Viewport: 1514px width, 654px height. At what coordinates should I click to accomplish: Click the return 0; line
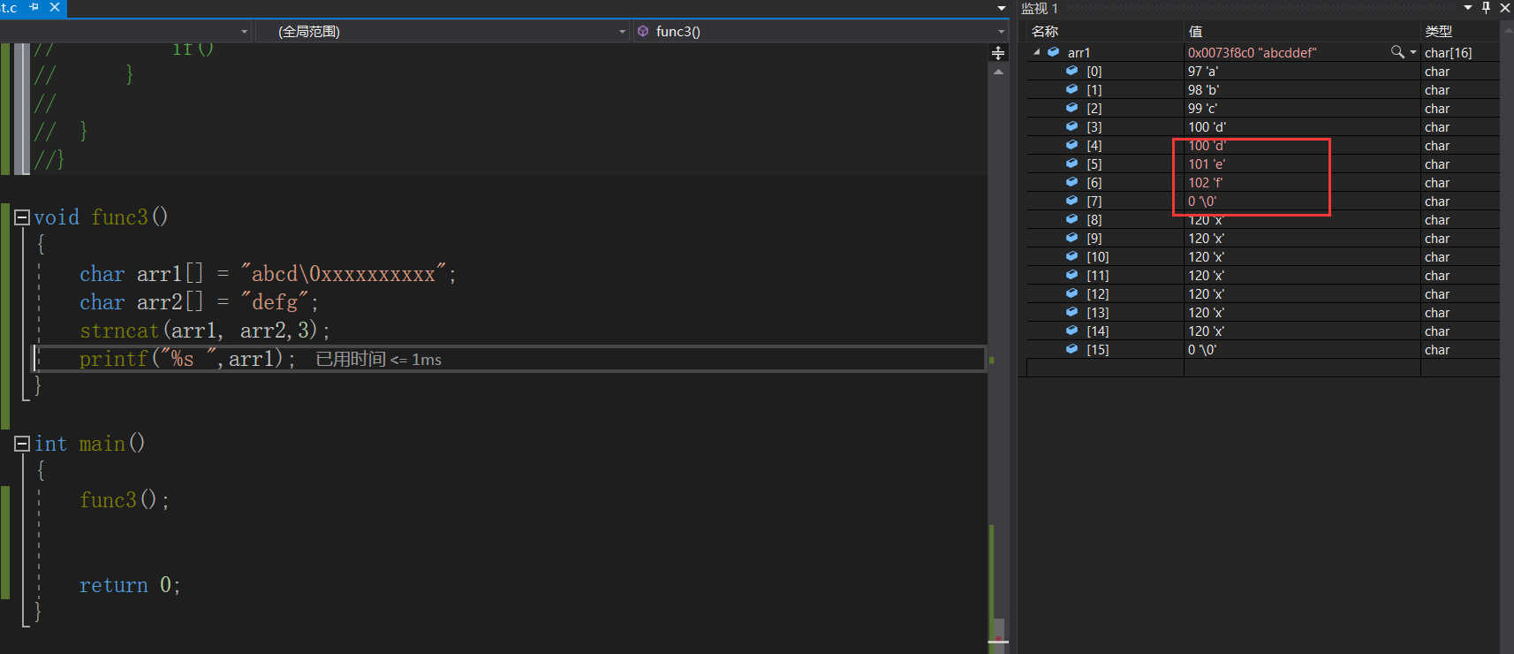(130, 585)
